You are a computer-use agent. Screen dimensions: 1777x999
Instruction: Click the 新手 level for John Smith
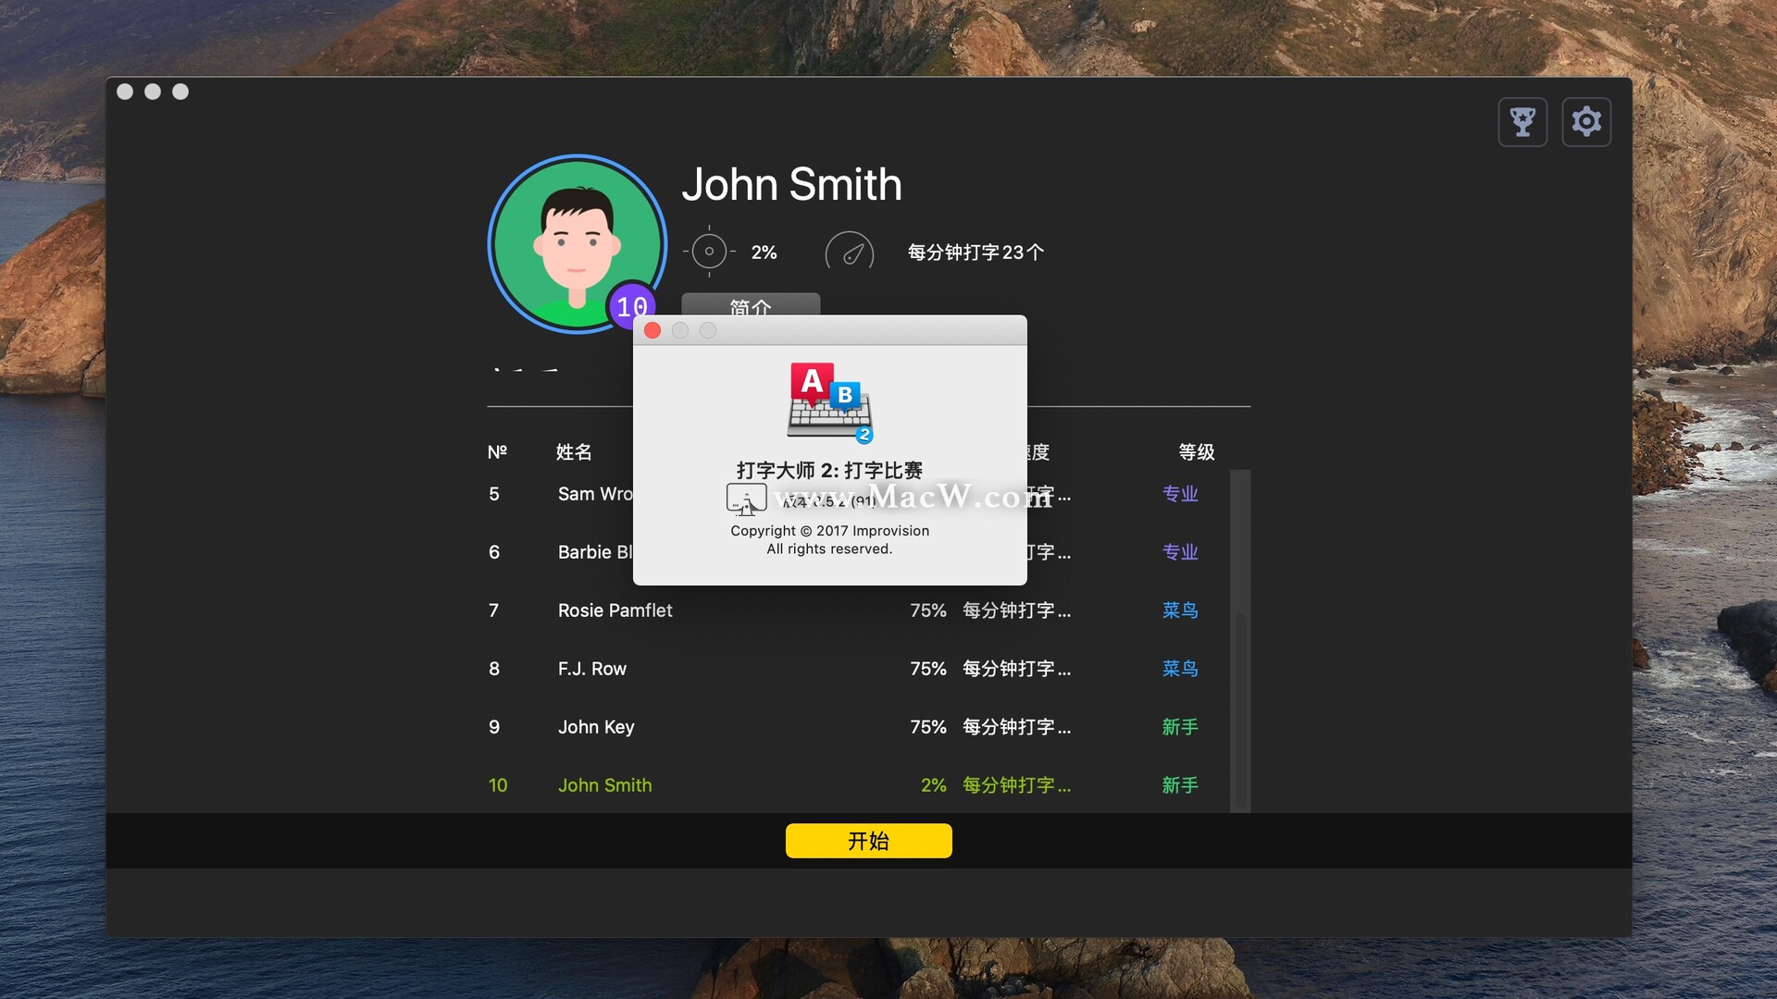click(x=1180, y=785)
